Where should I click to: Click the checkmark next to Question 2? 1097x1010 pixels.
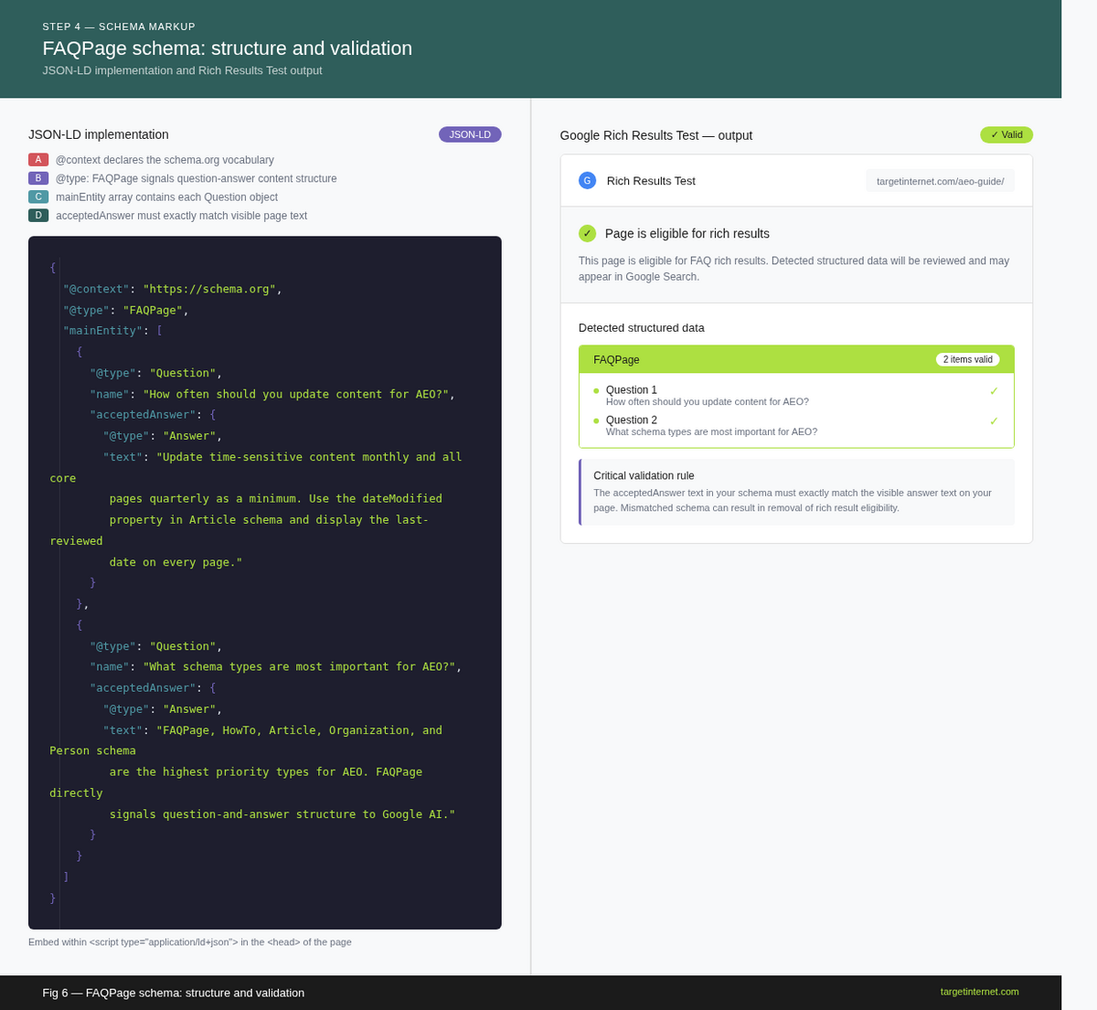[x=994, y=420]
